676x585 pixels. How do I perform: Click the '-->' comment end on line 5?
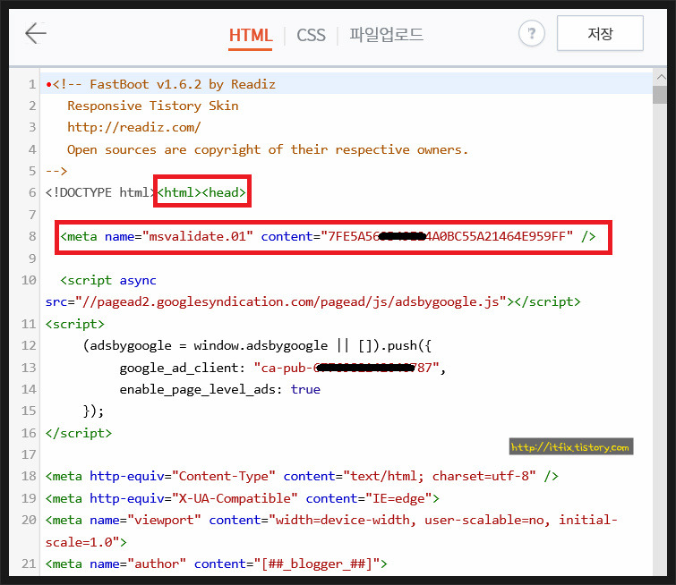tap(56, 171)
